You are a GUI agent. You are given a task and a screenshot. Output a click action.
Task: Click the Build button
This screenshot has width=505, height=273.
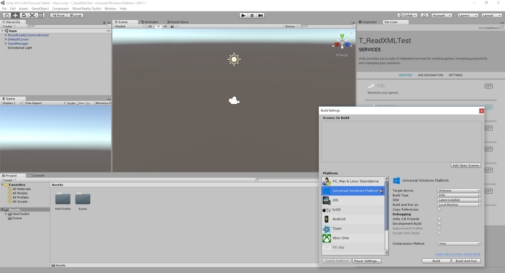tap(436, 261)
